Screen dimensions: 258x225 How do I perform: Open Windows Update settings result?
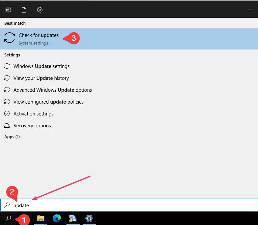pyautogui.click(x=41, y=66)
